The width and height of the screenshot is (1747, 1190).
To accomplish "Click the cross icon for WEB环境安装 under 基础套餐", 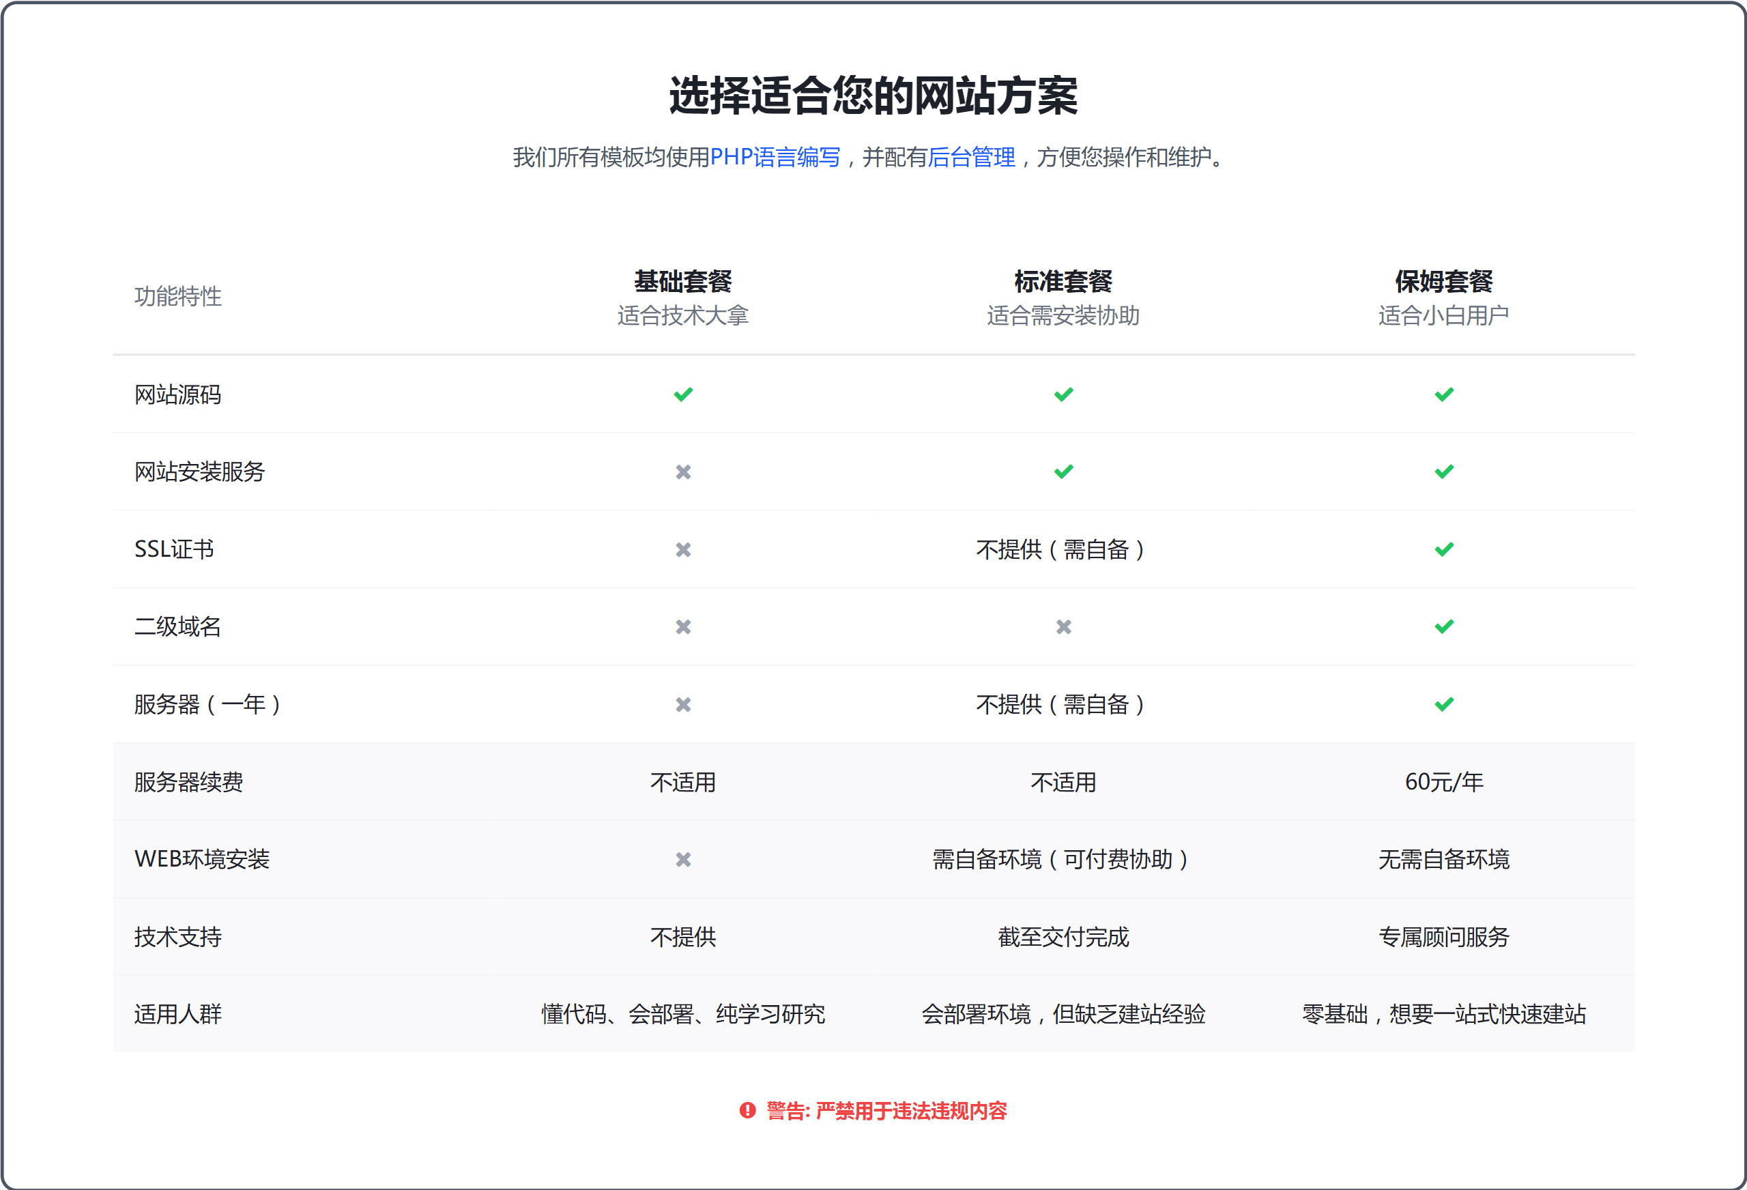I will coord(682,859).
